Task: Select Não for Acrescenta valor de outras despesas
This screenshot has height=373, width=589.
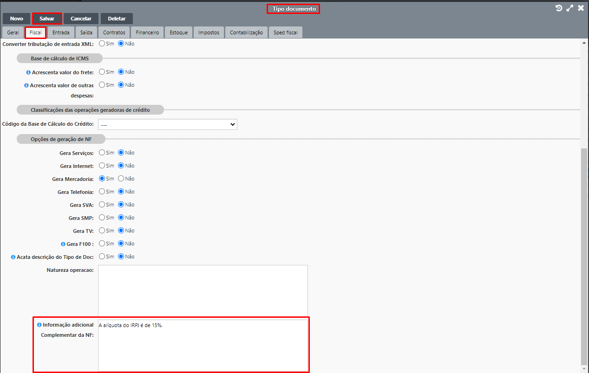Action: [x=121, y=85]
